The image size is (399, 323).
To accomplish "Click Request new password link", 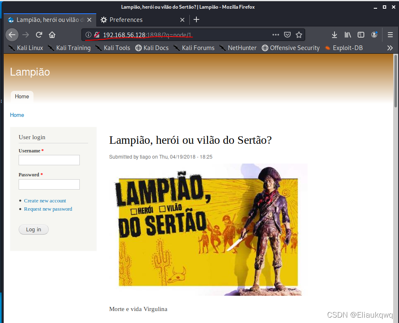I will coord(48,209).
